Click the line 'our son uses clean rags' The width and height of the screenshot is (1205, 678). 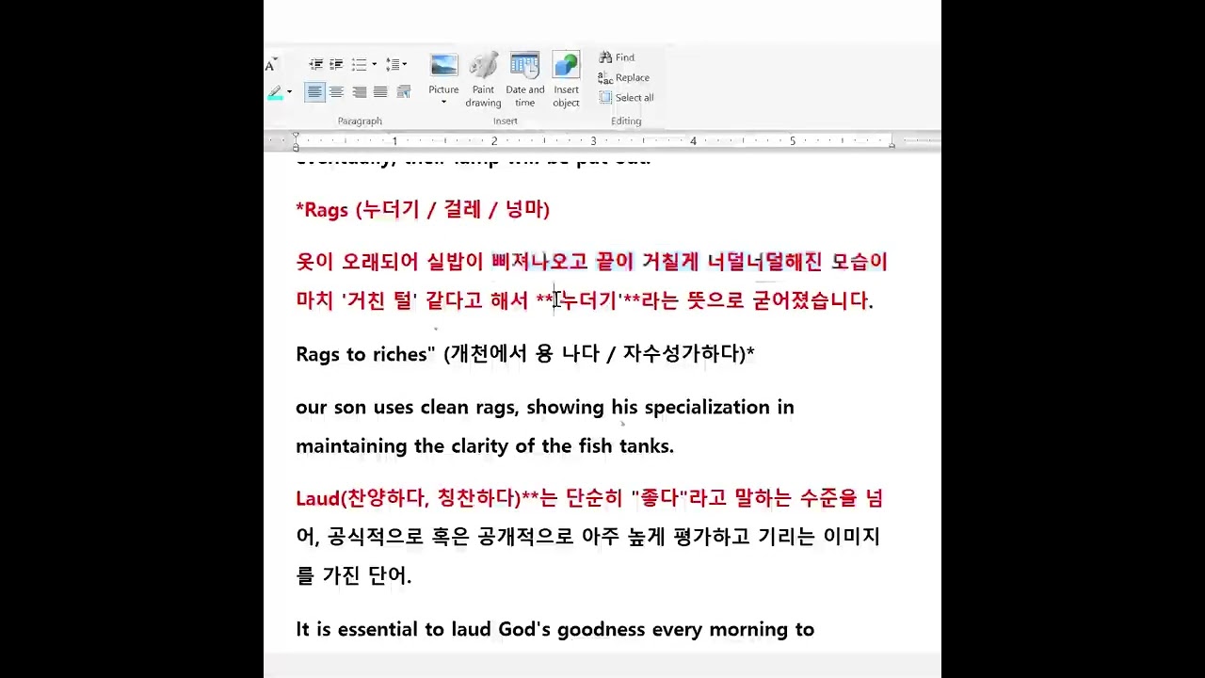tap(545, 408)
